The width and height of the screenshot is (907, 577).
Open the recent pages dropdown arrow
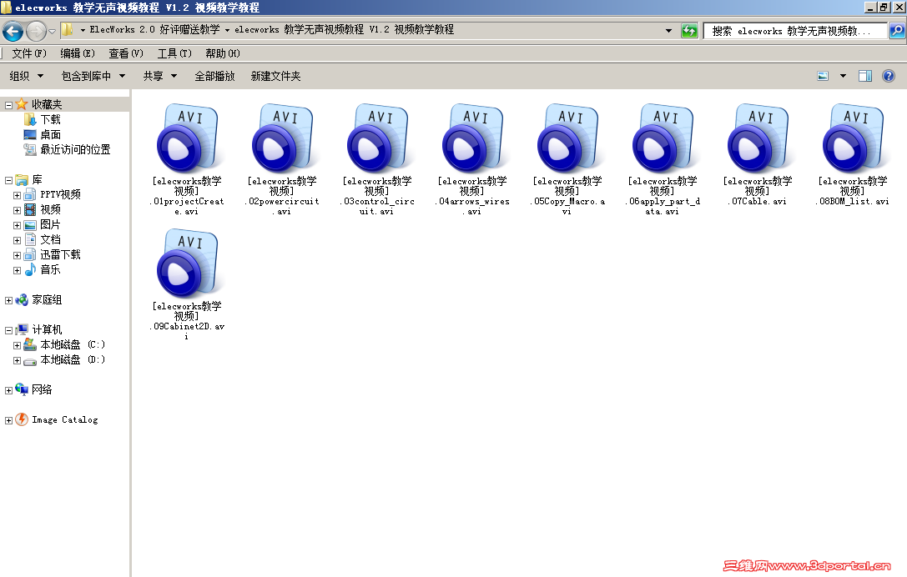coord(52,31)
